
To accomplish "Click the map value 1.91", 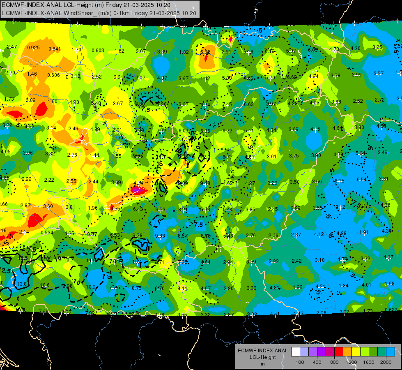I will 364,232.
